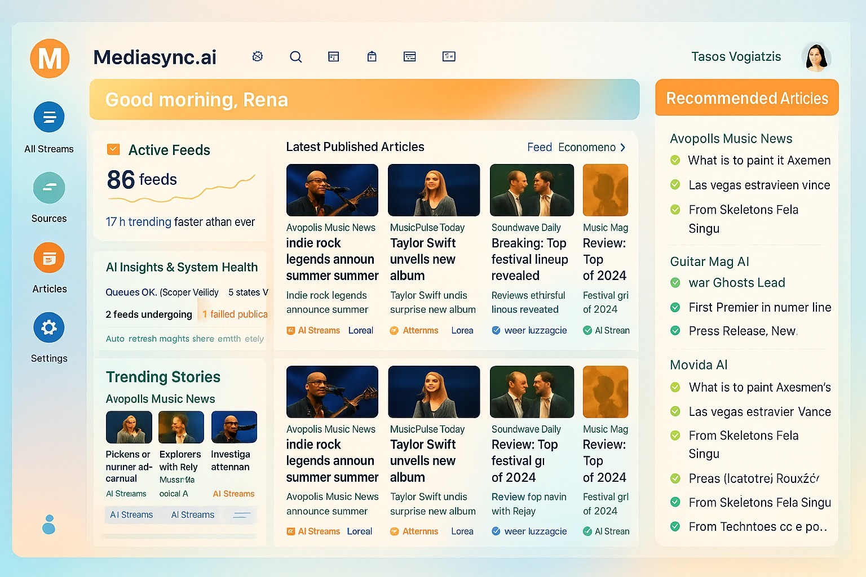The image size is (866, 577).
Task: Toggle check beside 'Press Release, New'
Action: [x=675, y=331]
